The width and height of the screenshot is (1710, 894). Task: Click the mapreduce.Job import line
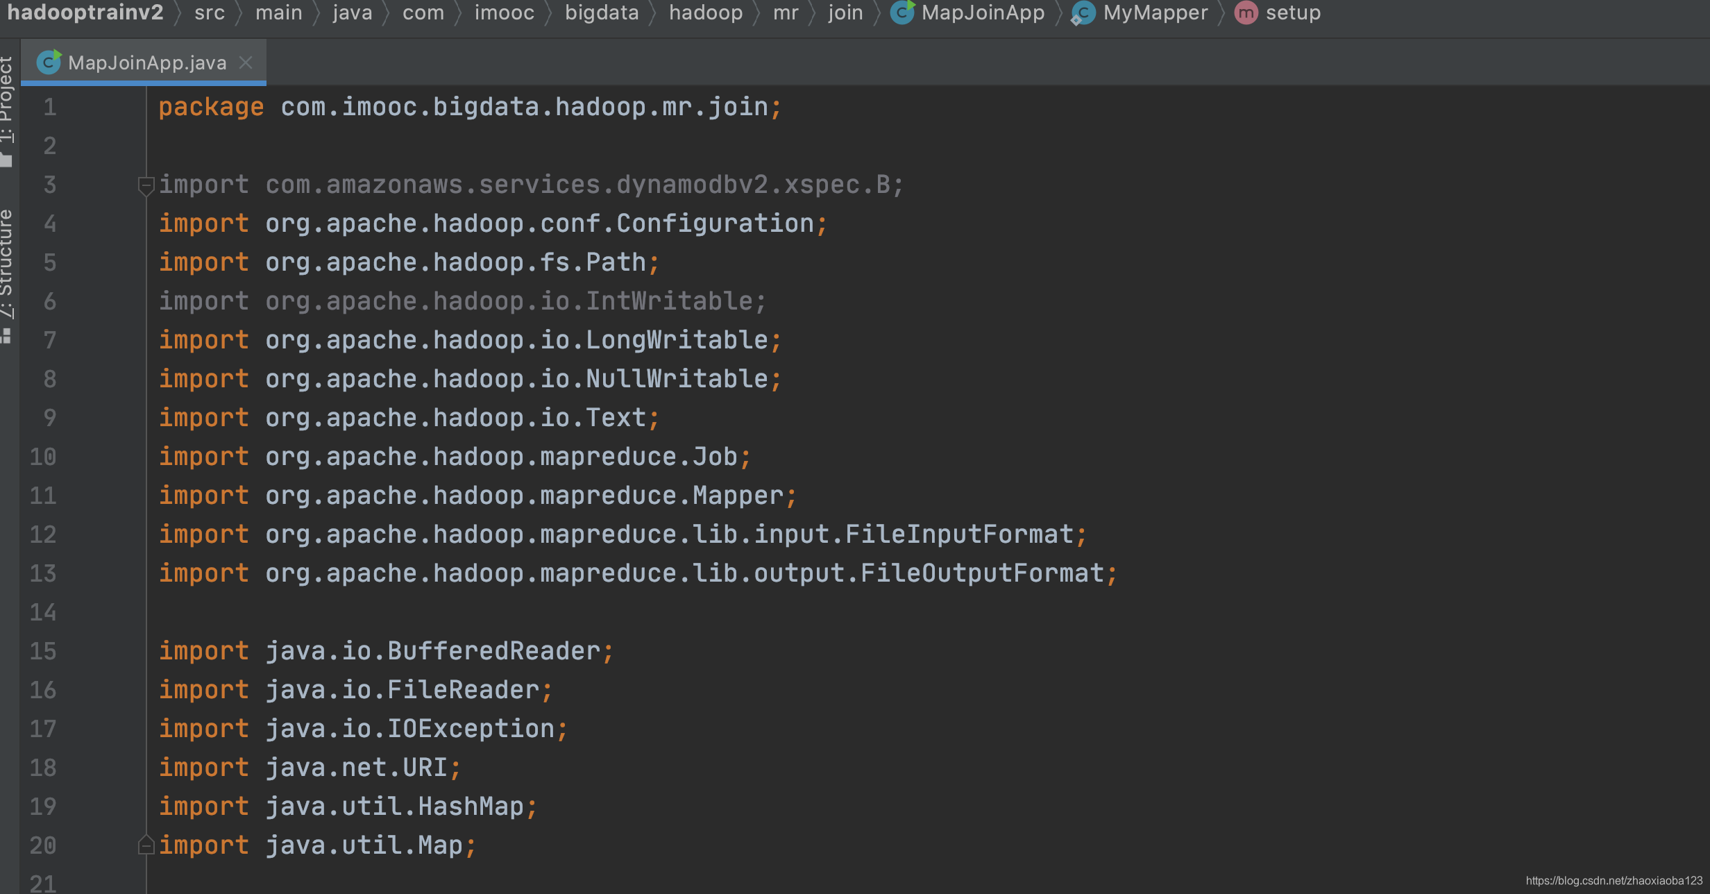click(455, 457)
